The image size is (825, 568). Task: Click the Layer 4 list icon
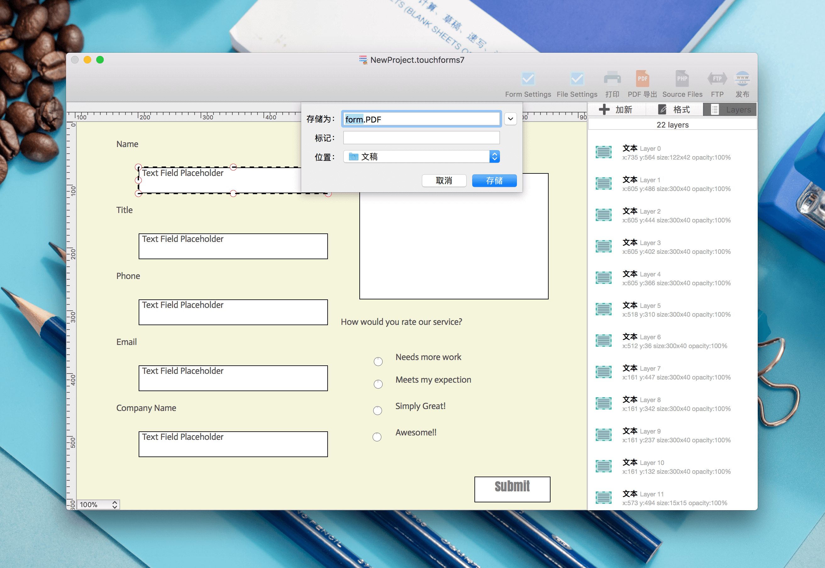point(604,278)
